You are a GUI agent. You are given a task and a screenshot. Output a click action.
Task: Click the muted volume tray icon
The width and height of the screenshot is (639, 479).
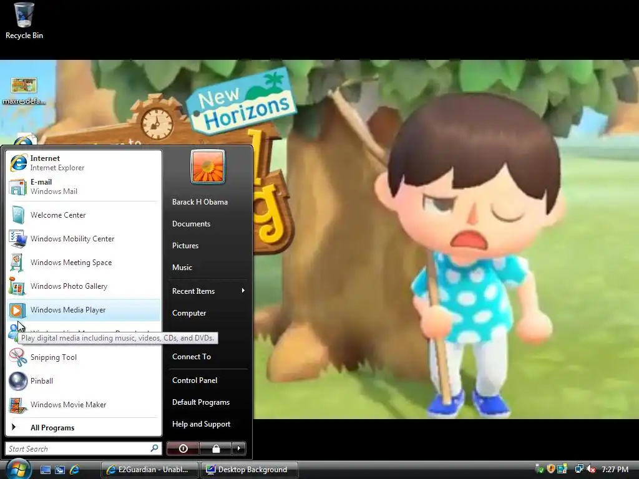(591, 469)
